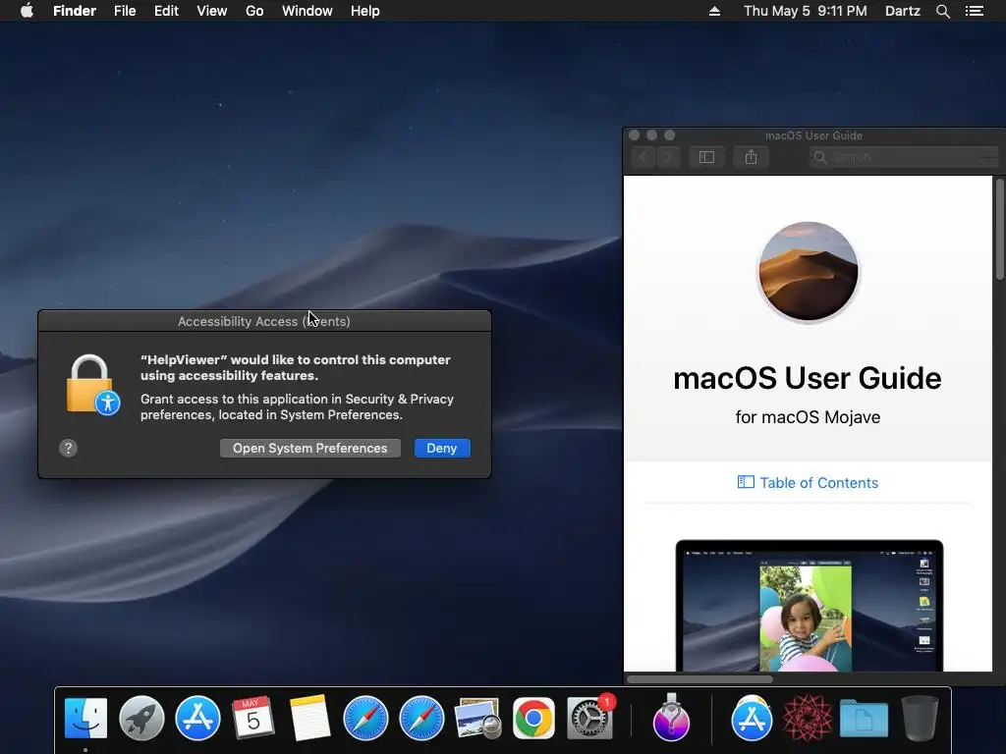Screen dimensions: 1006x754
Task: Click the MacBook screenshot image in guide
Action: tap(810, 606)
